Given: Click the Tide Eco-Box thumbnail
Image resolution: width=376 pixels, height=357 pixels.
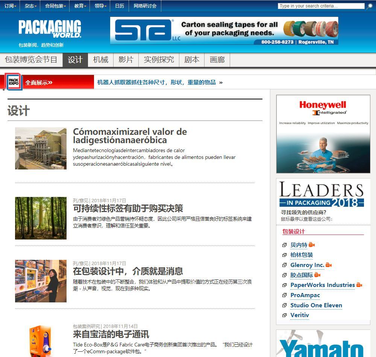Looking at the screenshot, I should coord(41,340).
